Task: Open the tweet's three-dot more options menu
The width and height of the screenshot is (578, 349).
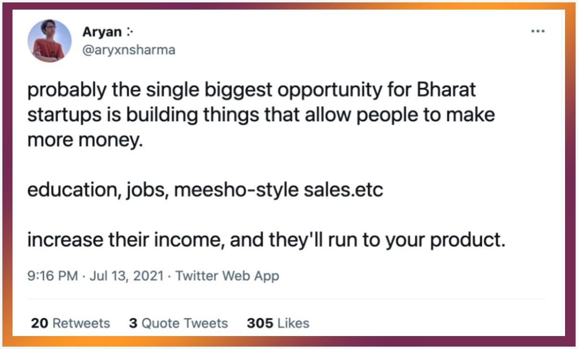Action: [538, 32]
